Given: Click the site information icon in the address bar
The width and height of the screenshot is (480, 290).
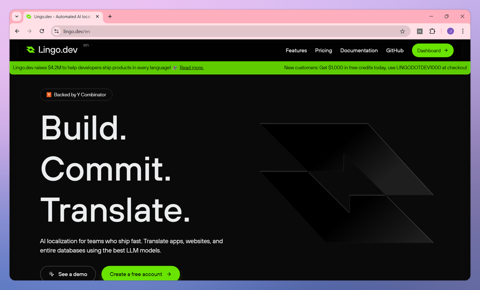Looking at the screenshot, I should tap(56, 31).
